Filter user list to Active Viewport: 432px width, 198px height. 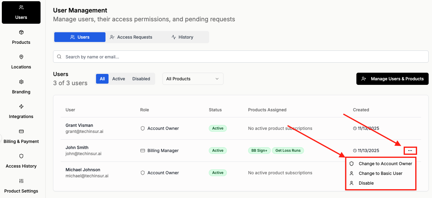(119, 79)
